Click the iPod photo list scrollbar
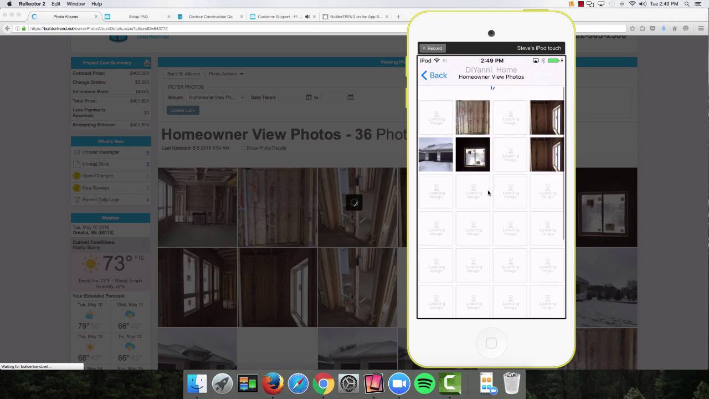Image resolution: width=709 pixels, height=399 pixels. point(564,163)
